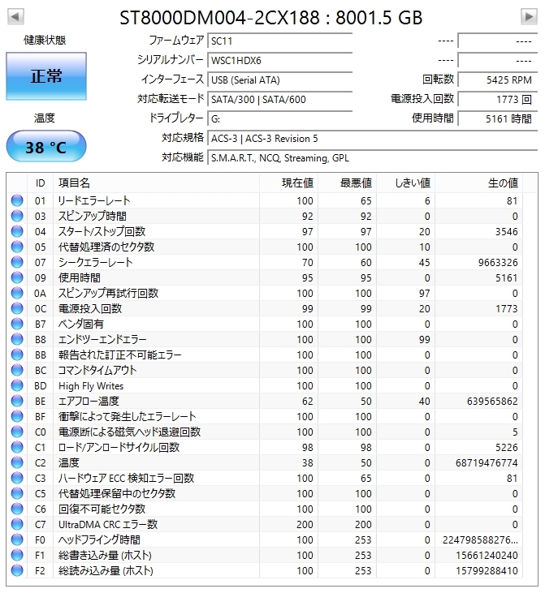Click status icon for 総読み込み量 (ホスト) row
545x593 pixels.
click(17, 570)
